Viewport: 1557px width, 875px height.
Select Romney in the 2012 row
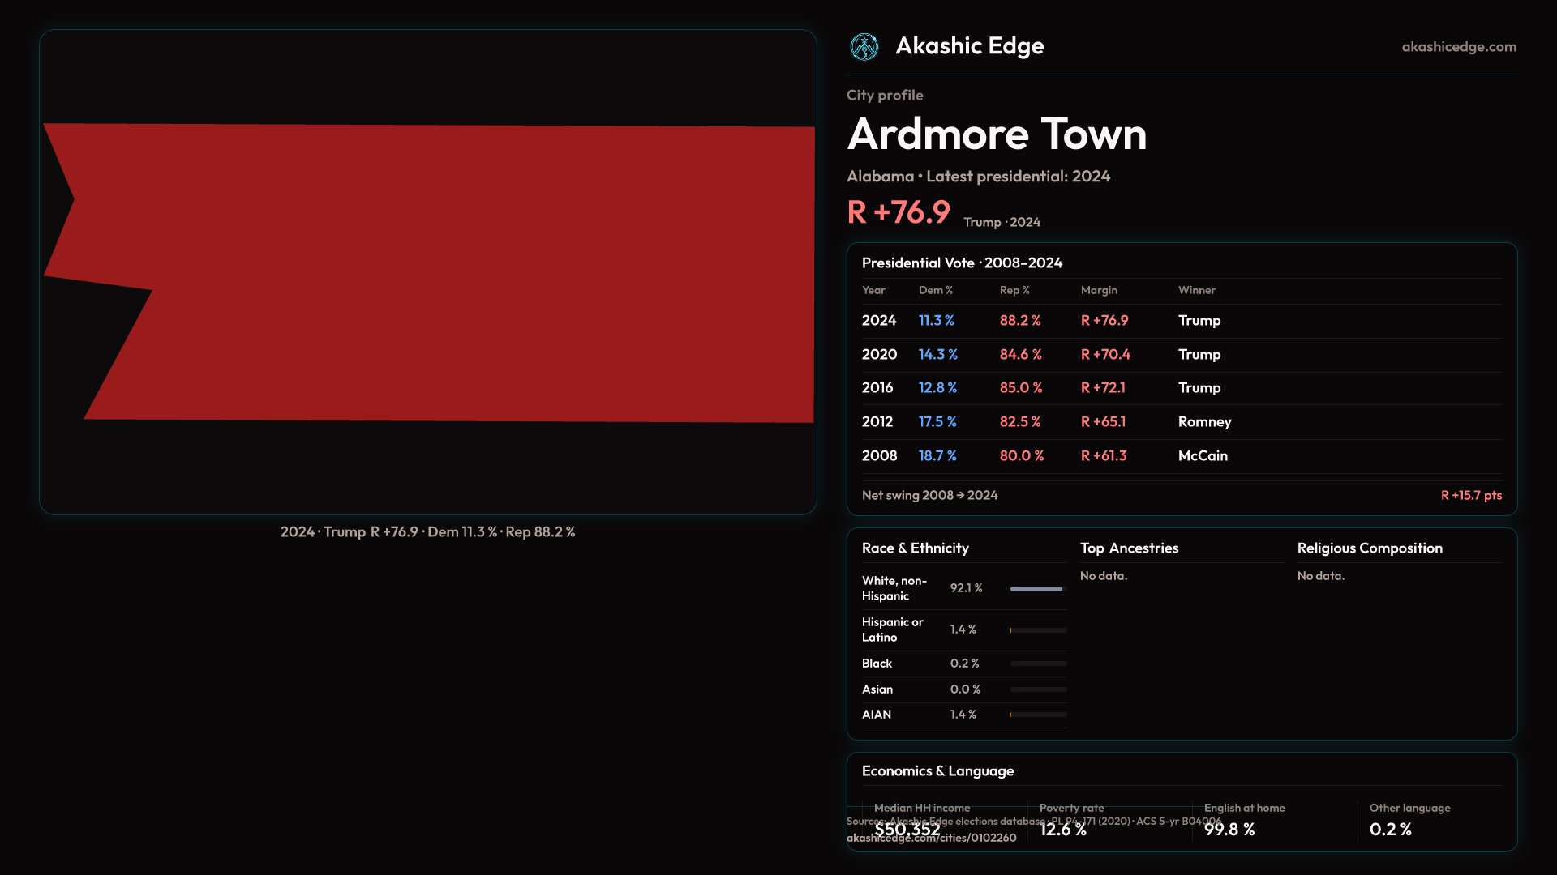(x=1204, y=422)
